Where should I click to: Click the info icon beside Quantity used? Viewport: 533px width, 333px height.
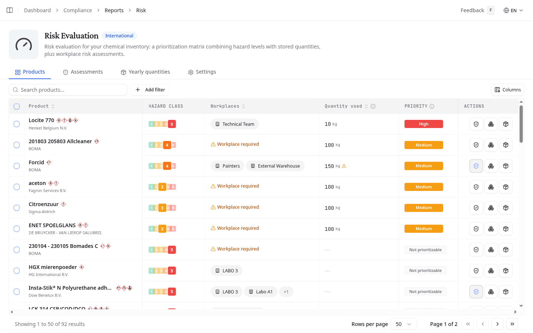tap(373, 107)
